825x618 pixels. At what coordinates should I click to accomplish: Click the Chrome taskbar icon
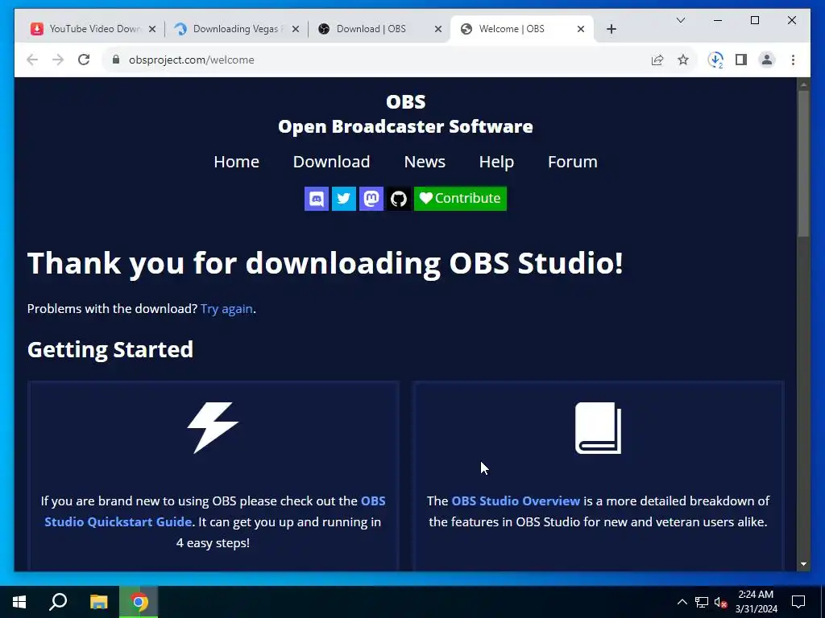pos(139,602)
